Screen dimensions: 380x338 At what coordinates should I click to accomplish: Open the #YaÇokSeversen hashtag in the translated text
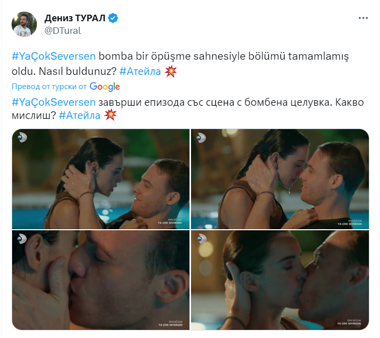point(54,102)
